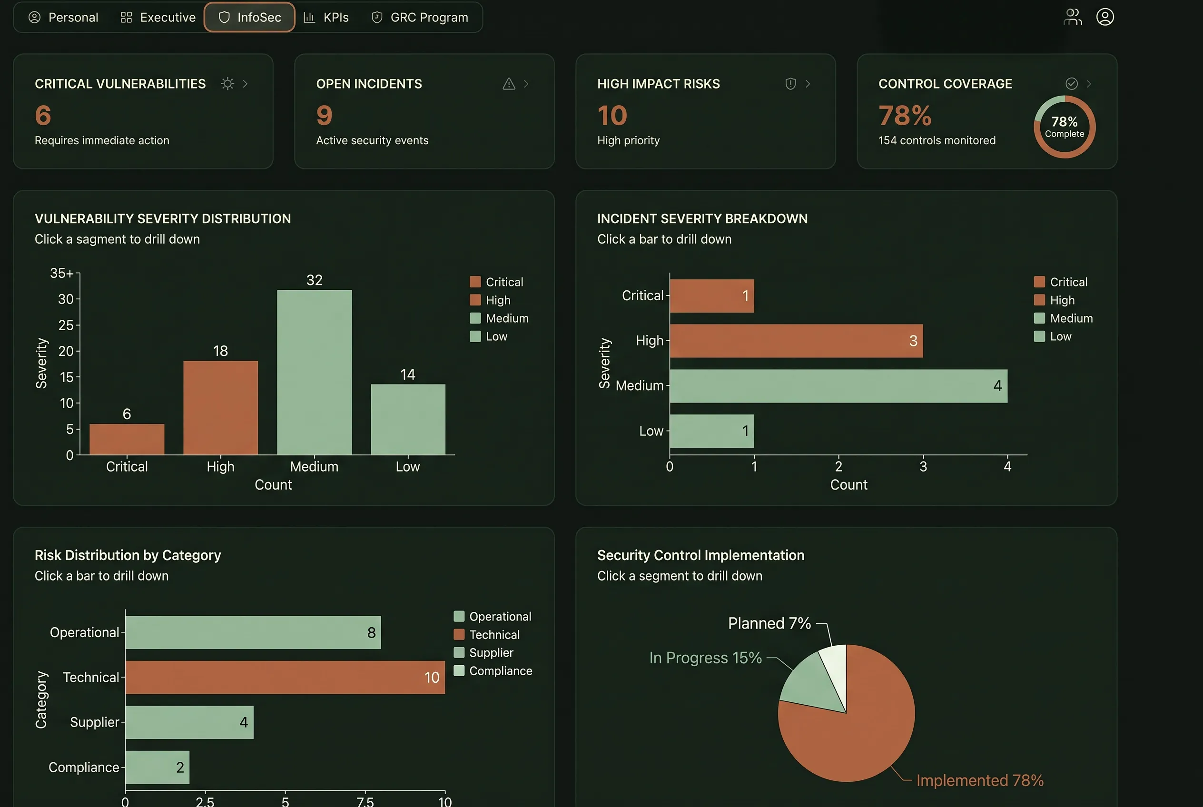
Task: Open the GRC Program tab
Action: click(420, 18)
